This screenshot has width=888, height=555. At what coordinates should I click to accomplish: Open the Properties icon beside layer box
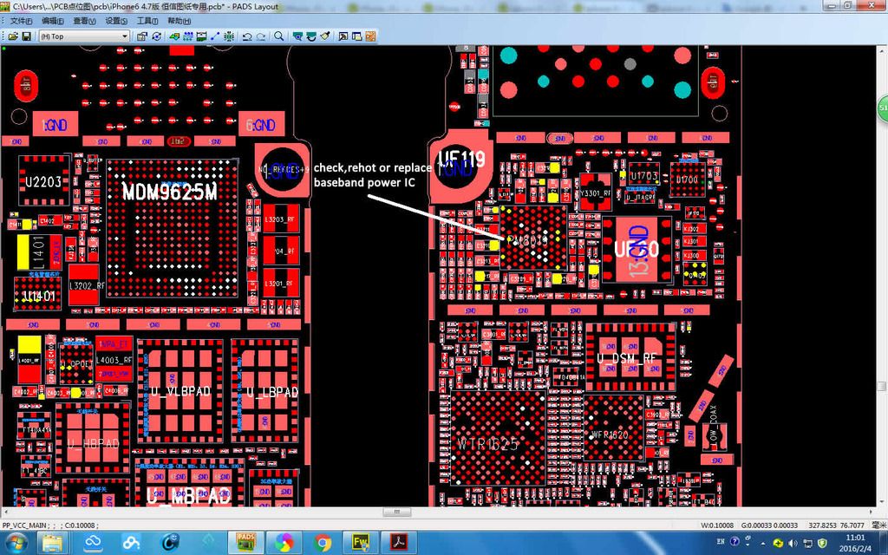coord(141,36)
